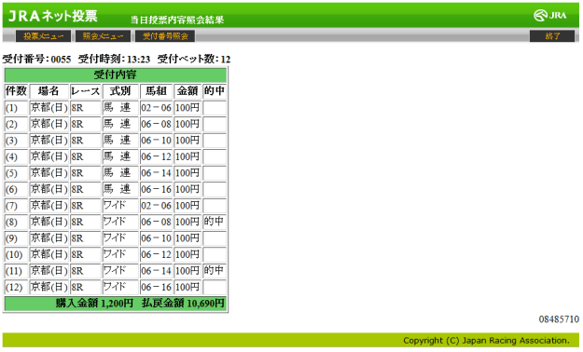
Task: Click the 件数 column header
Action: [x=17, y=91]
